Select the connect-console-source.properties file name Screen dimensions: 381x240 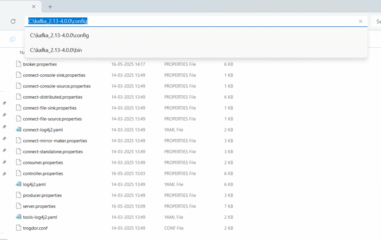(x=57, y=86)
